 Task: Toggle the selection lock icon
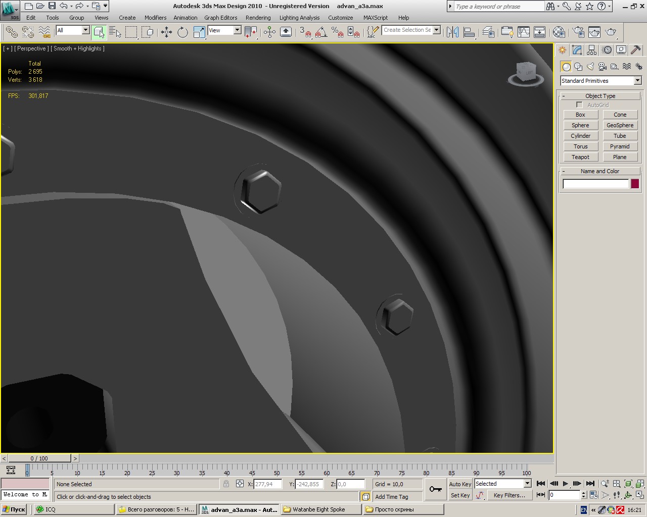tap(226, 484)
